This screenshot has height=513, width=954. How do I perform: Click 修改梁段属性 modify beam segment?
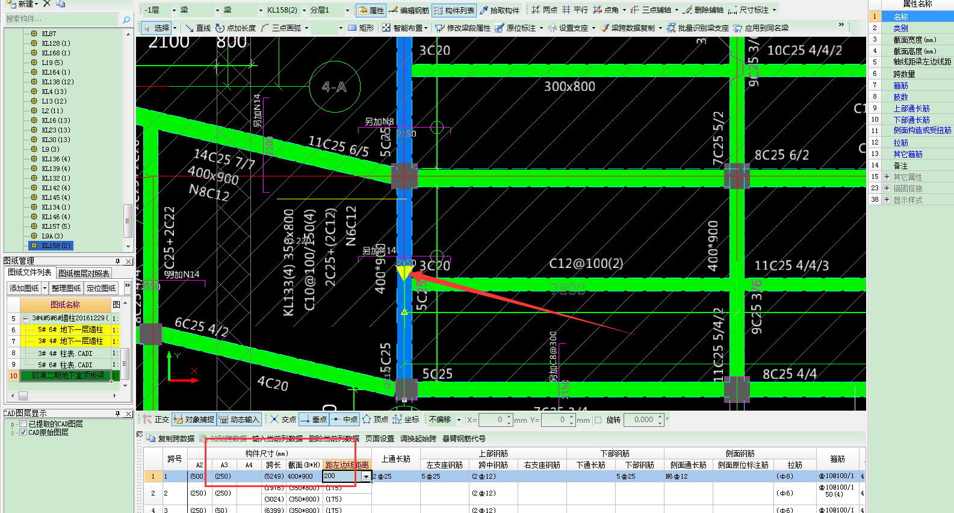click(463, 28)
